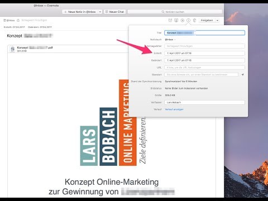Click the tag icon next to Schlagwort hinzufügen
Viewport: 268px width, 201px height.
pos(18,20)
